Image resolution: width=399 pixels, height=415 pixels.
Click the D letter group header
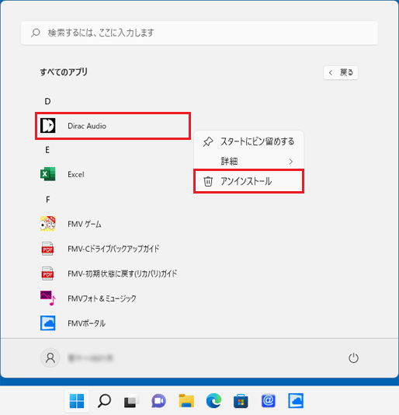click(x=47, y=101)
